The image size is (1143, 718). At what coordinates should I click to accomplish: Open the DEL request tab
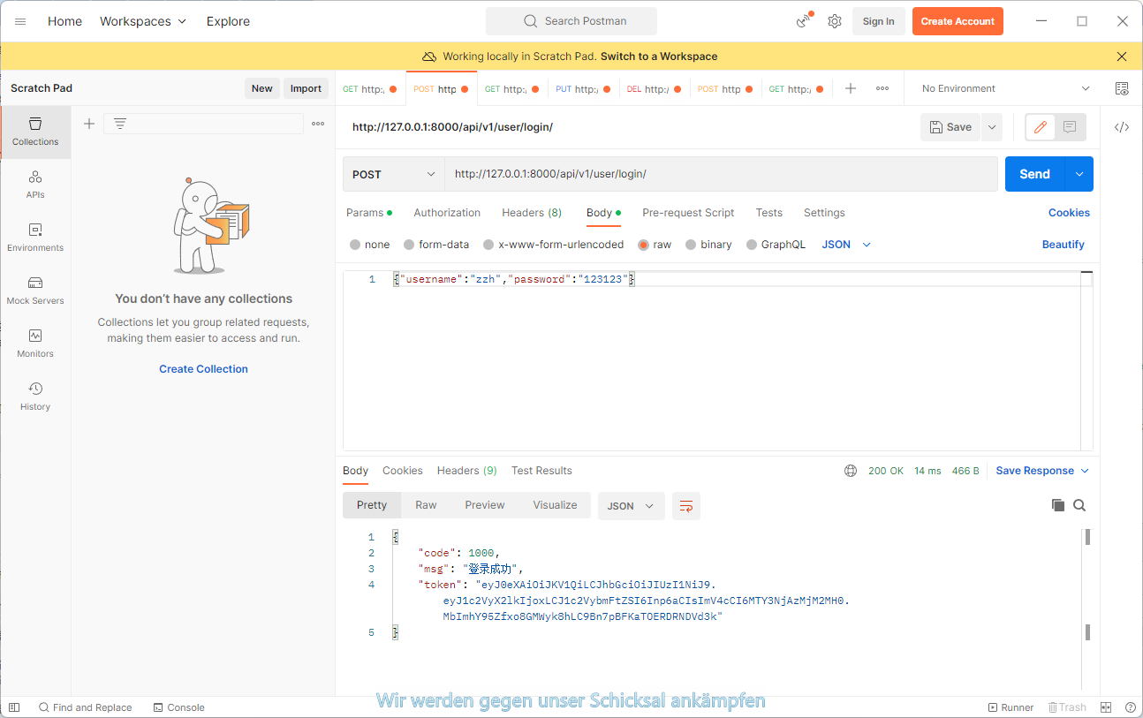pyautogui.click(x=654, y=88)
